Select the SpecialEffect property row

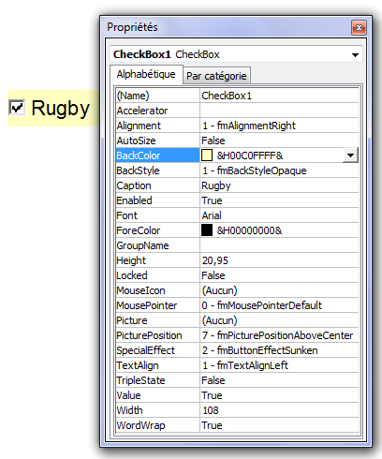pos(237,350)
